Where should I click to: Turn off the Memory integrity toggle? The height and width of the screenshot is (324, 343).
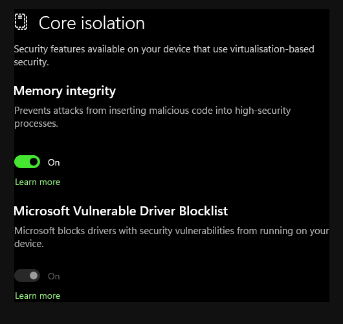(x=27, y=162)
